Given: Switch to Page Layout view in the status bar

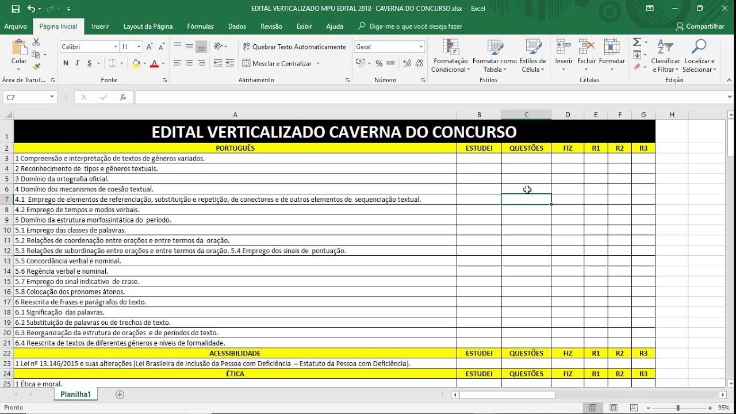Looking at the screenshot, I should (x=614, y=408).
